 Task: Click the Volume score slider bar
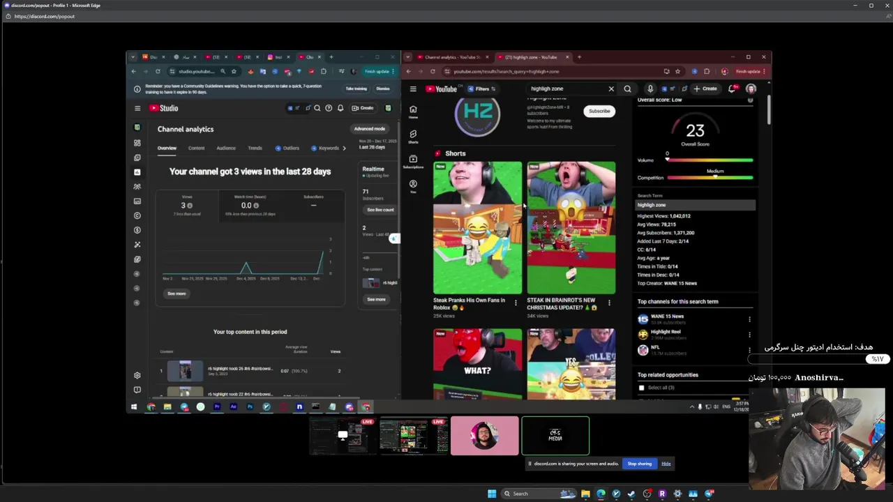pos(710,160)
